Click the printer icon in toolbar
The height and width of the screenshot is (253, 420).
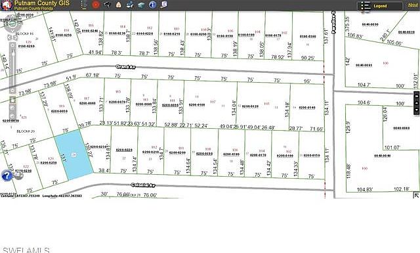tap(130, 5)
